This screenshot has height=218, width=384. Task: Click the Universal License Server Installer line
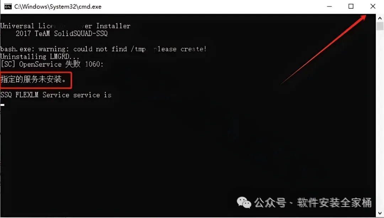pos(65,26)
